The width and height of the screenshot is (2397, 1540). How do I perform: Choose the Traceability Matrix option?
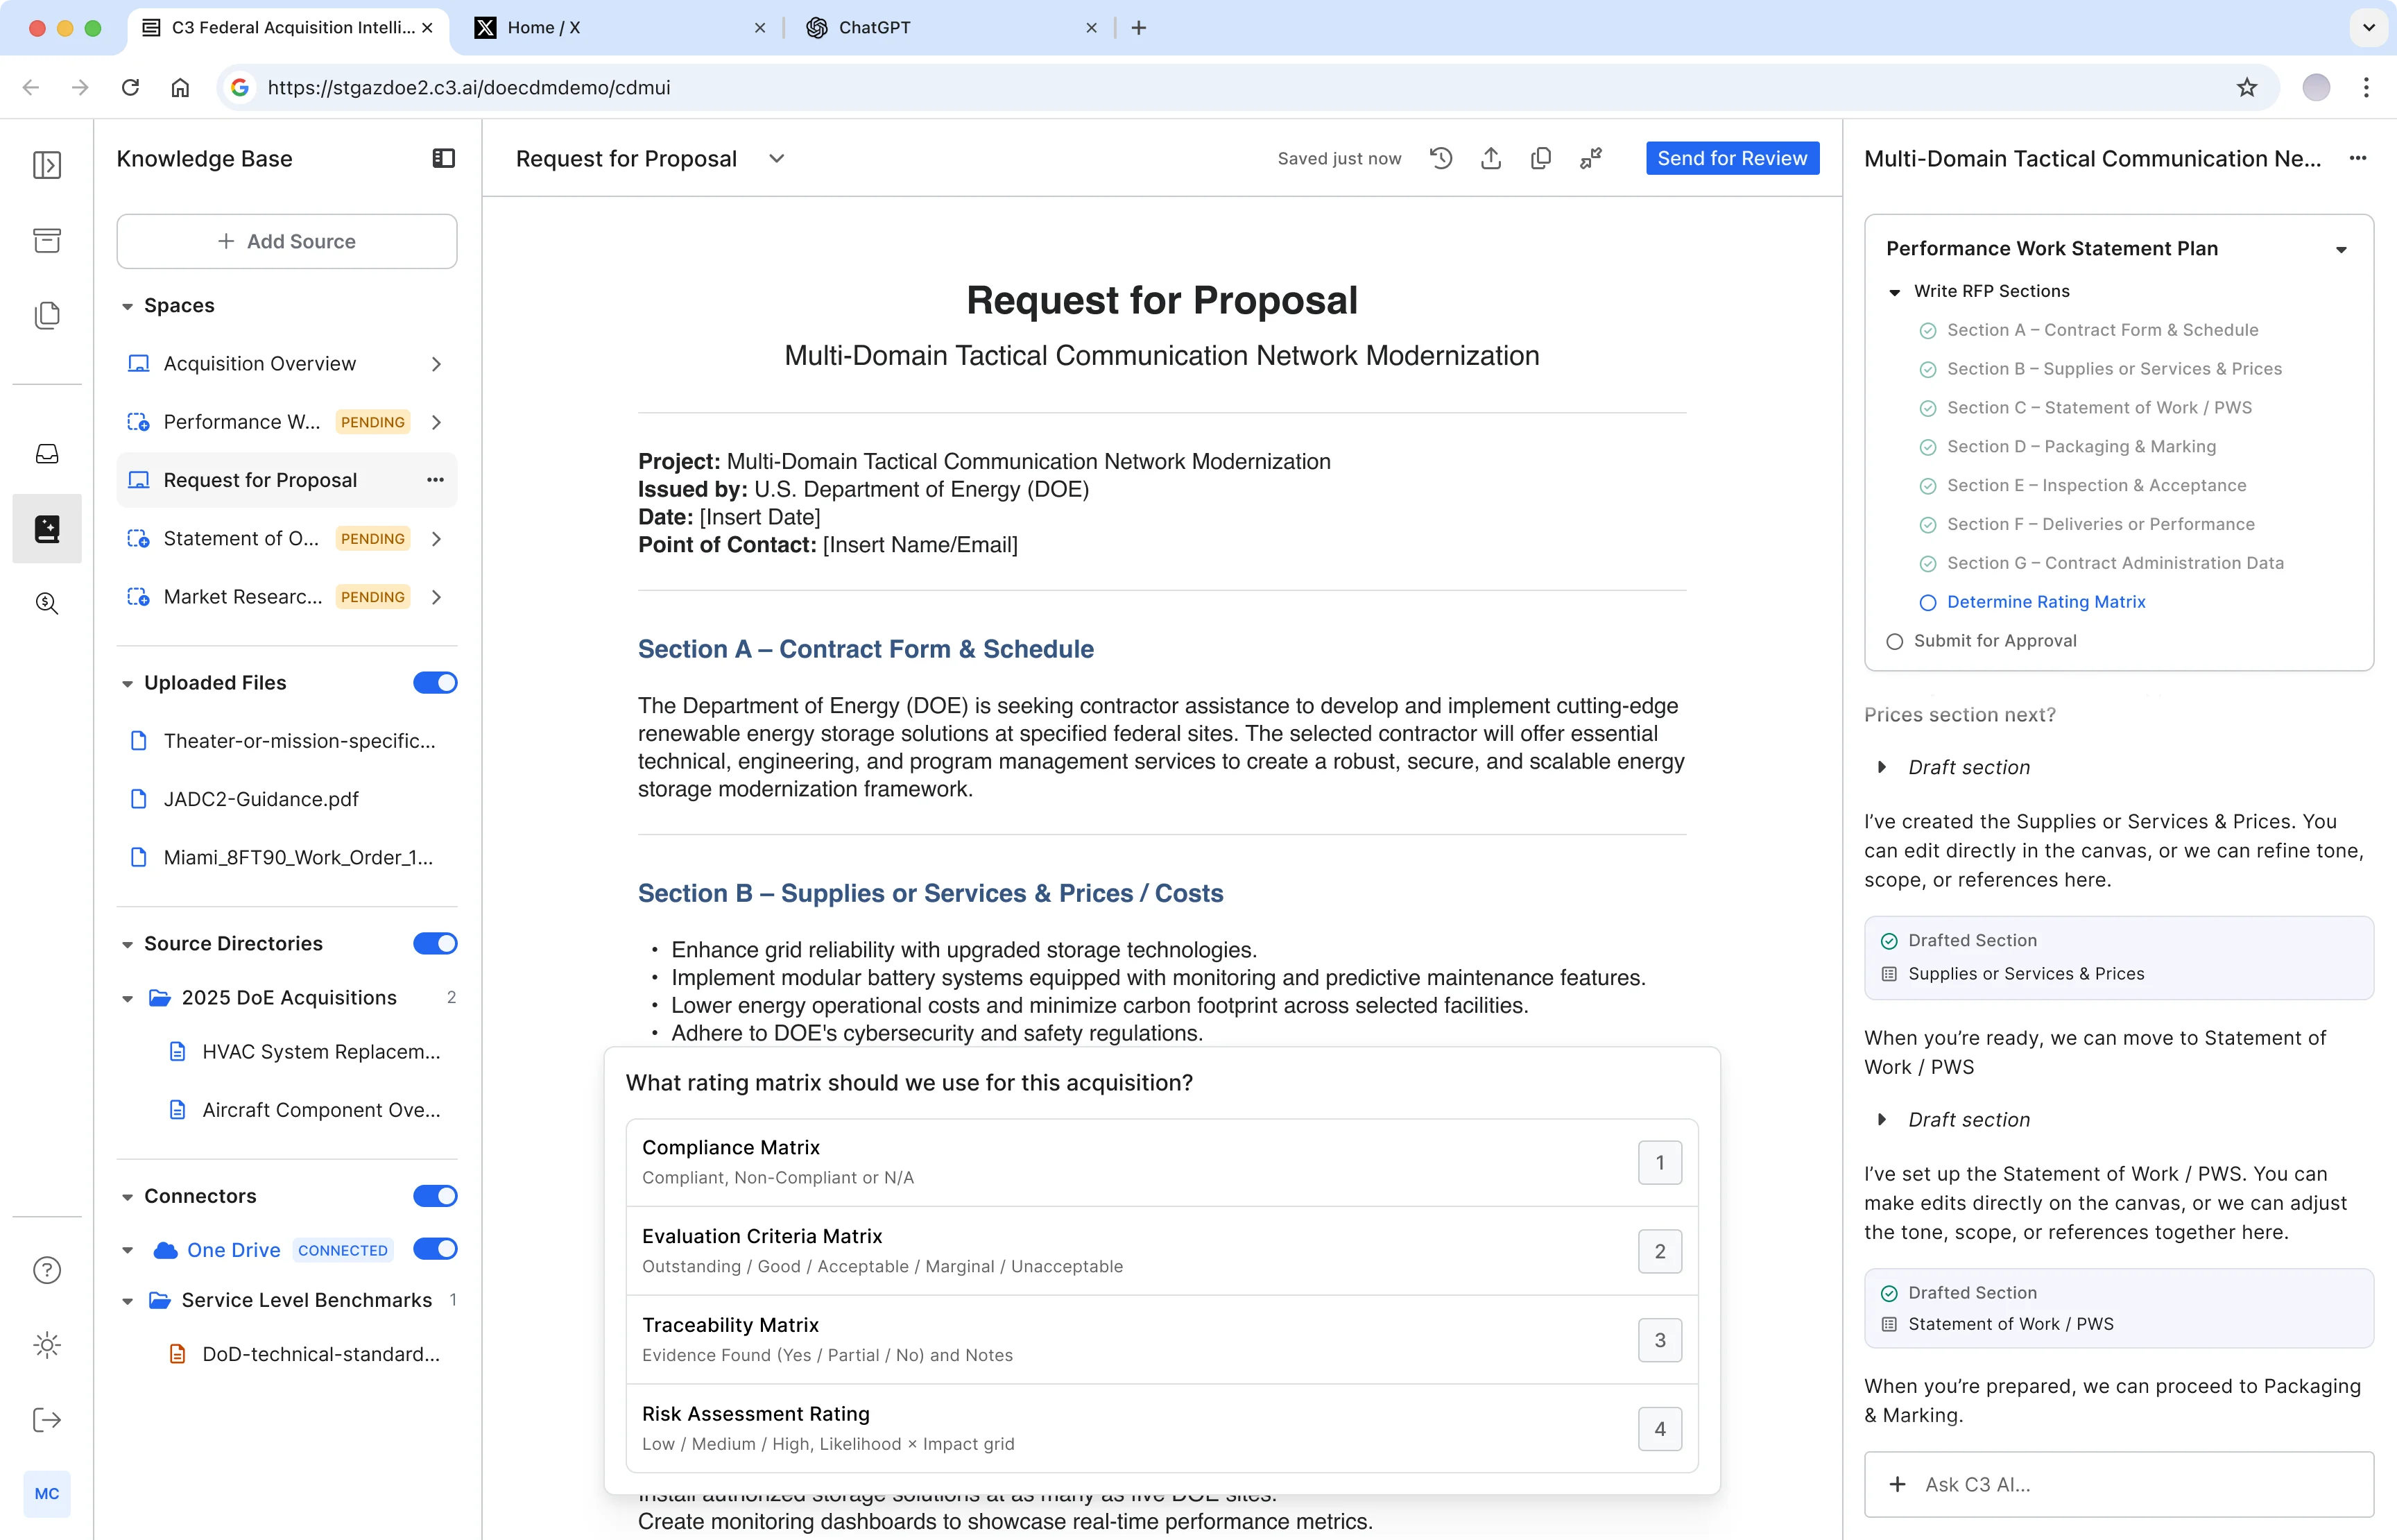coord(1162,1340)
